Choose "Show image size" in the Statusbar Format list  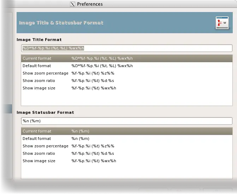coord(39,161)
